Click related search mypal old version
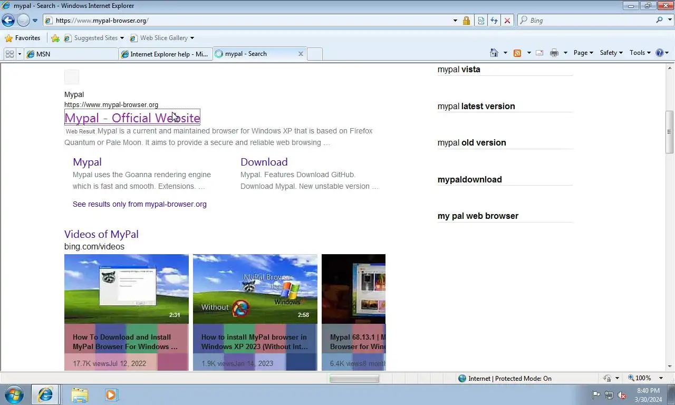Image resolution: width=675 pixels, height=405 pixels. [x=471, y=142]
